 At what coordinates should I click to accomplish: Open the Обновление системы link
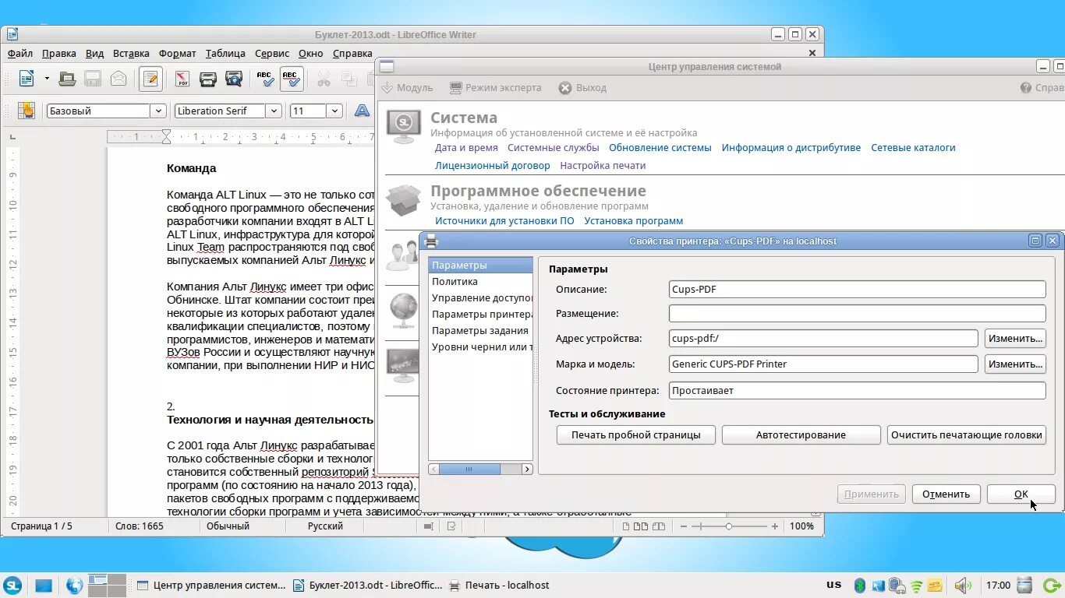660,148
